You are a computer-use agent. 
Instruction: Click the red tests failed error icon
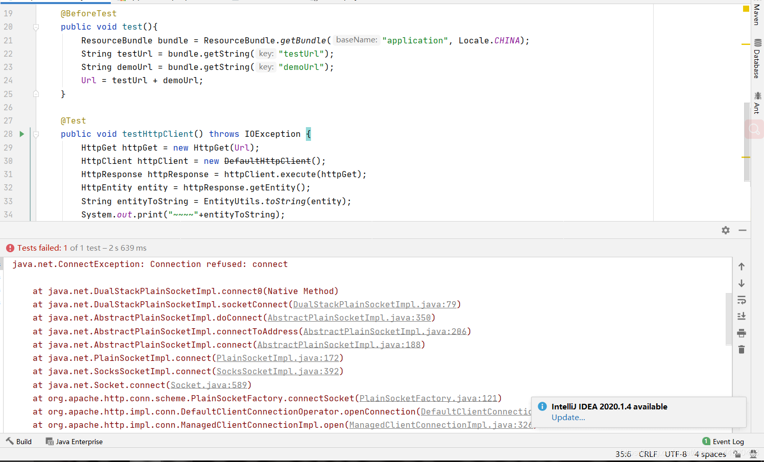(x=10, y=248)
